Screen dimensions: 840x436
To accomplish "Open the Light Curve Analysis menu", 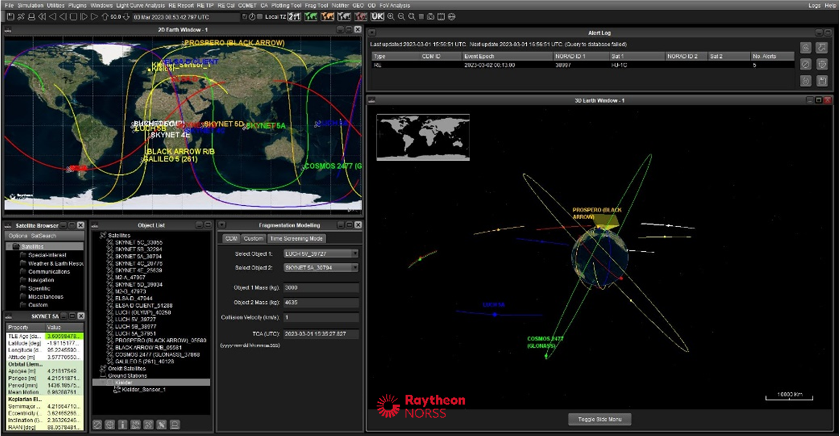I will 140,5.
